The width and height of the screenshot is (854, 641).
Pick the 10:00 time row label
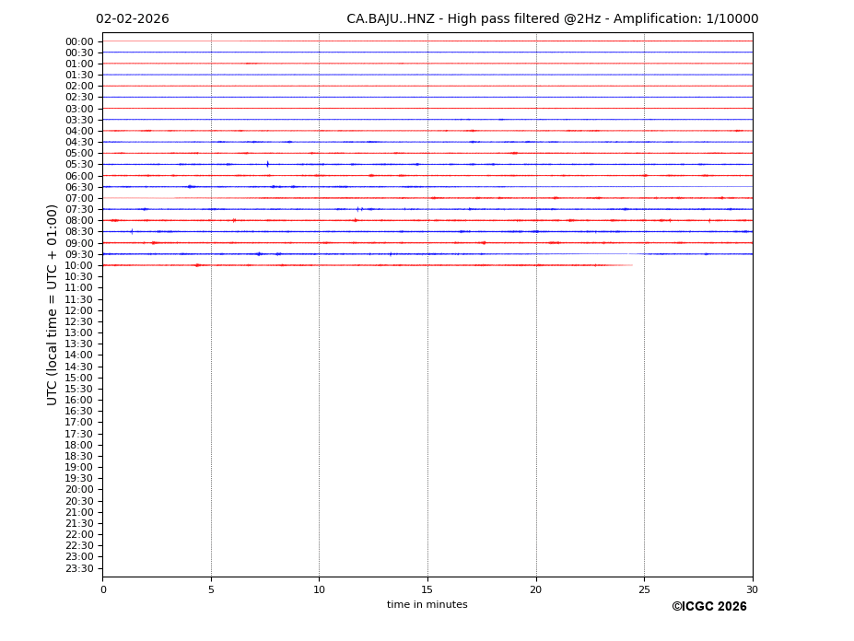(x=78, y=265)
